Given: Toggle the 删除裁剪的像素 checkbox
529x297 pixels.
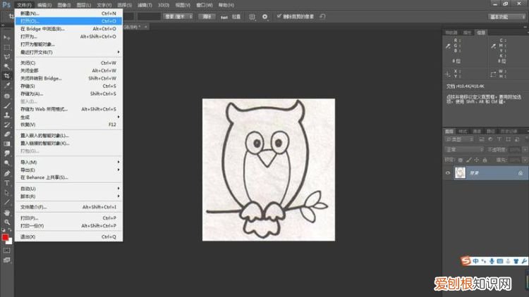Looking at the screenshot, I should click(x=280, y=15).
